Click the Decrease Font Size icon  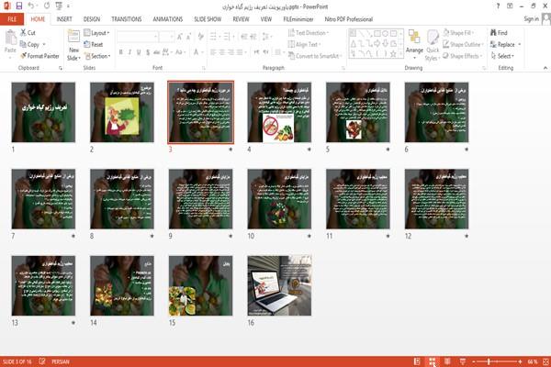point(188,36)
